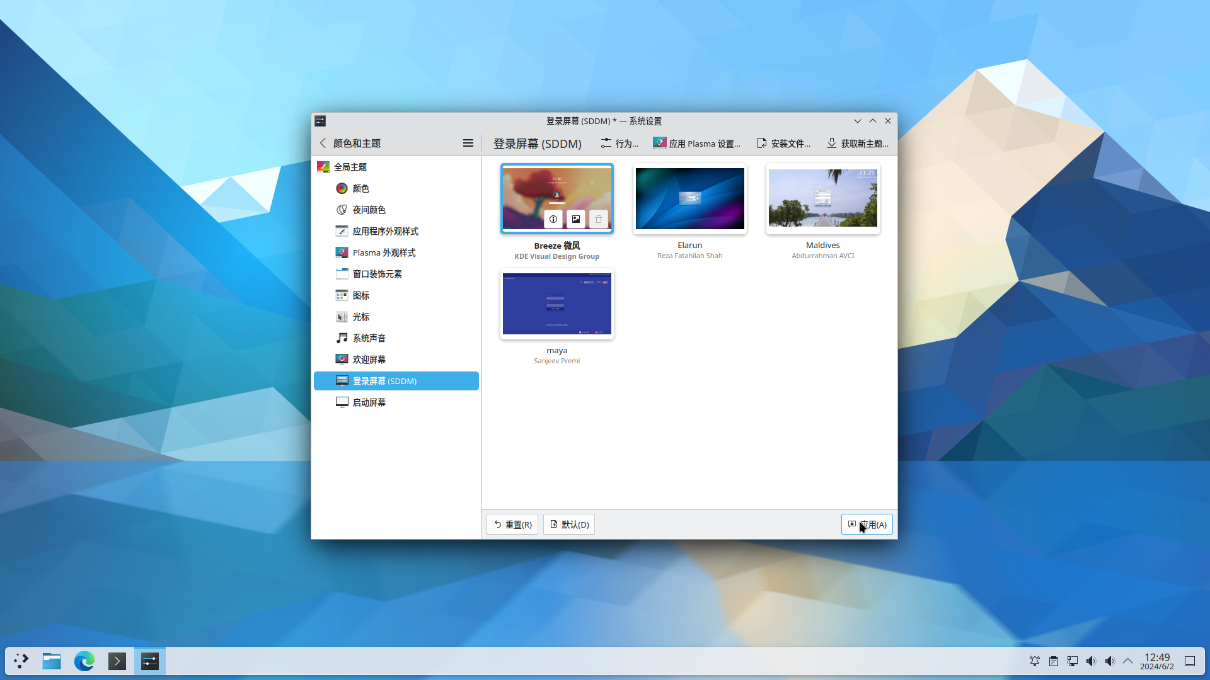Select the Maldives login theme thumbnail

(822, 199)
